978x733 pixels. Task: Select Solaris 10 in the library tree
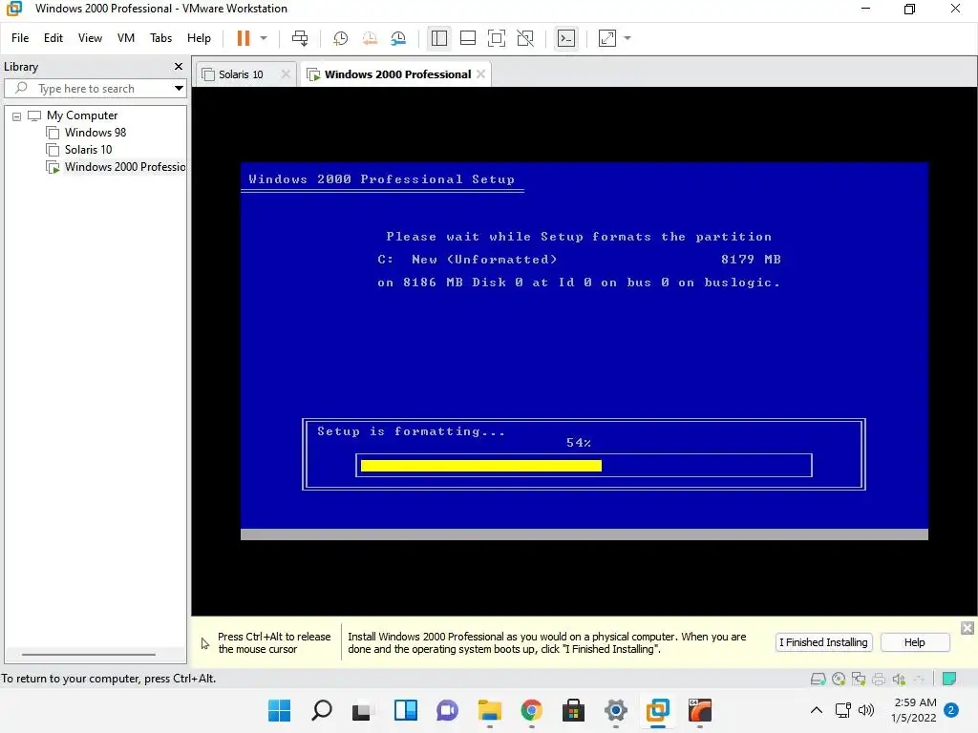click(88, 150)
